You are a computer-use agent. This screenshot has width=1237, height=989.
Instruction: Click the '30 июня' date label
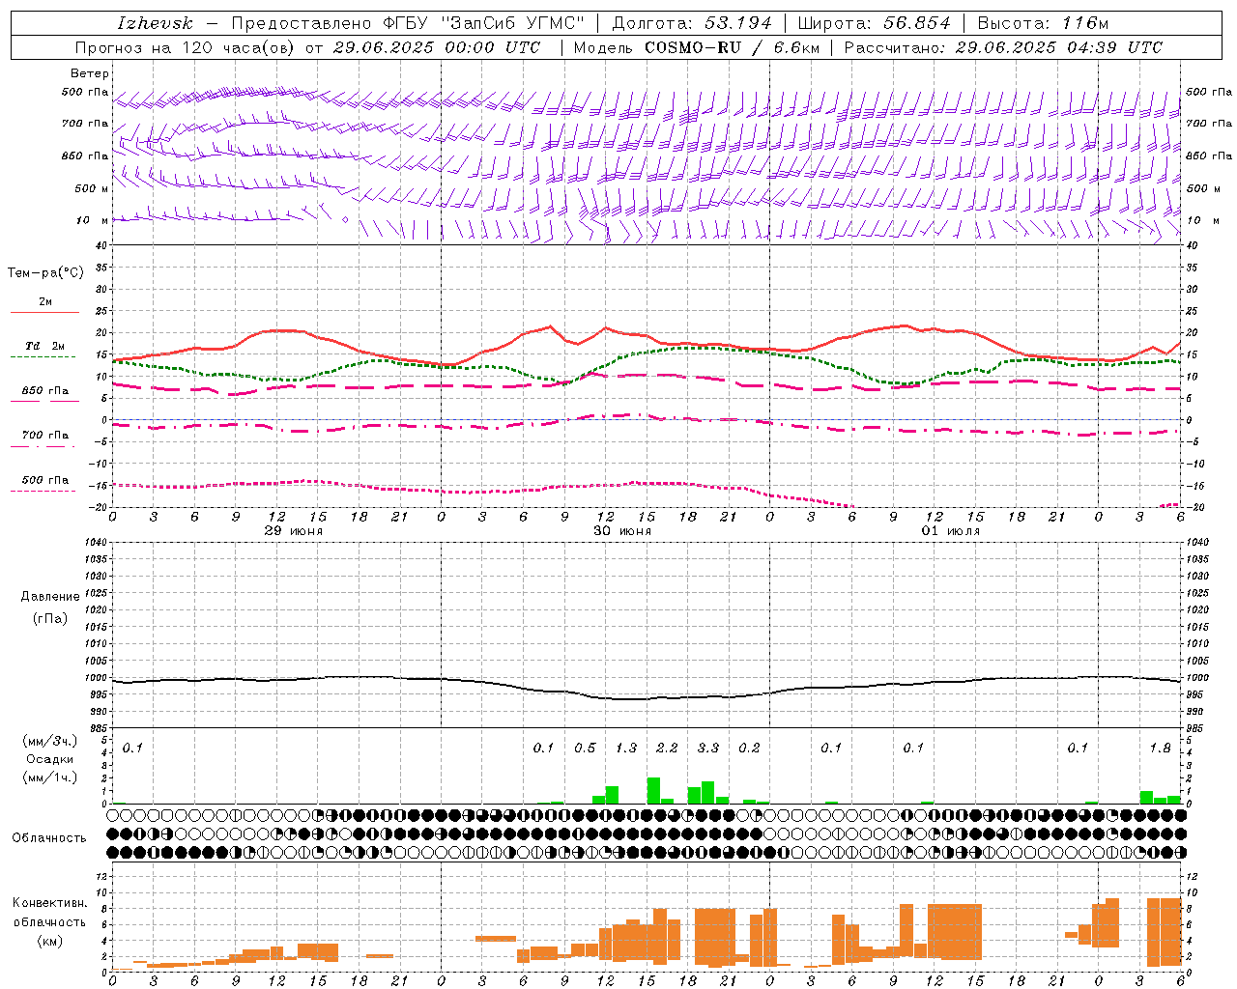[622, 531]
